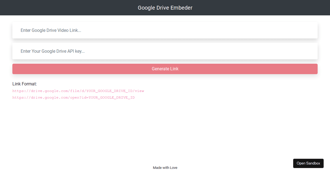
Task: Activate Generate Link to create embed URL
Action: click(165, 69)
